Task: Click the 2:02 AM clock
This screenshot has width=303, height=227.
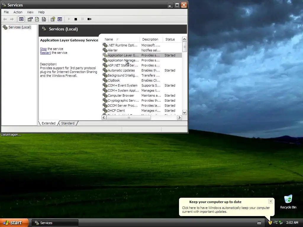Action: [x=292, y=223]
